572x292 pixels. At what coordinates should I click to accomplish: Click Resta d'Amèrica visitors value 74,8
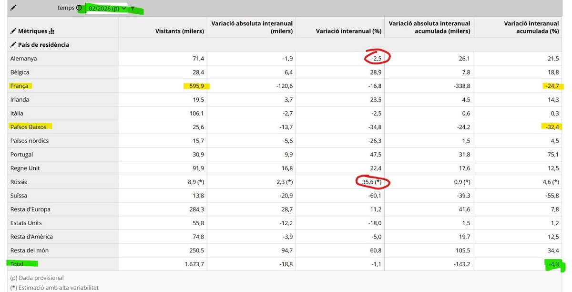tap(198, 237)
